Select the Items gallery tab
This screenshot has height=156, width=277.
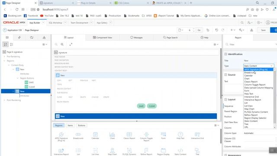pos(70,125)
